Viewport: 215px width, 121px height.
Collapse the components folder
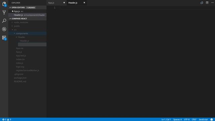[28, 33]
